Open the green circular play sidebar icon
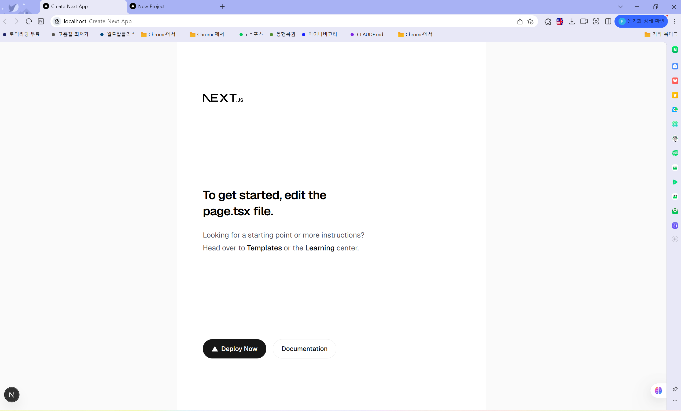Screen dimensions: 681x411 (x=675, y=124)
